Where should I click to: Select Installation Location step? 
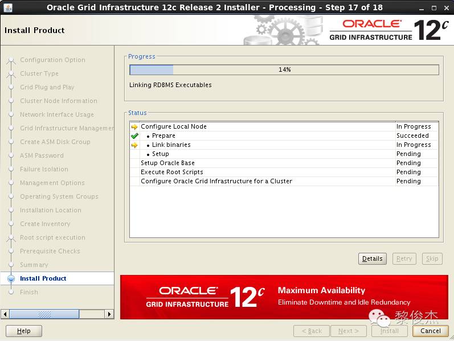[51, 210]
